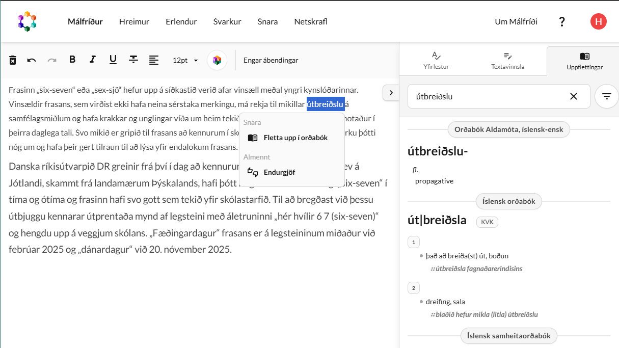
Task: Open the 12pt font size dropdown
Action: (185, 60)
